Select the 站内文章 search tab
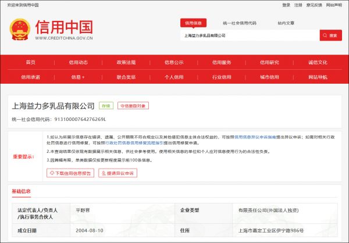 coord(286,23)
